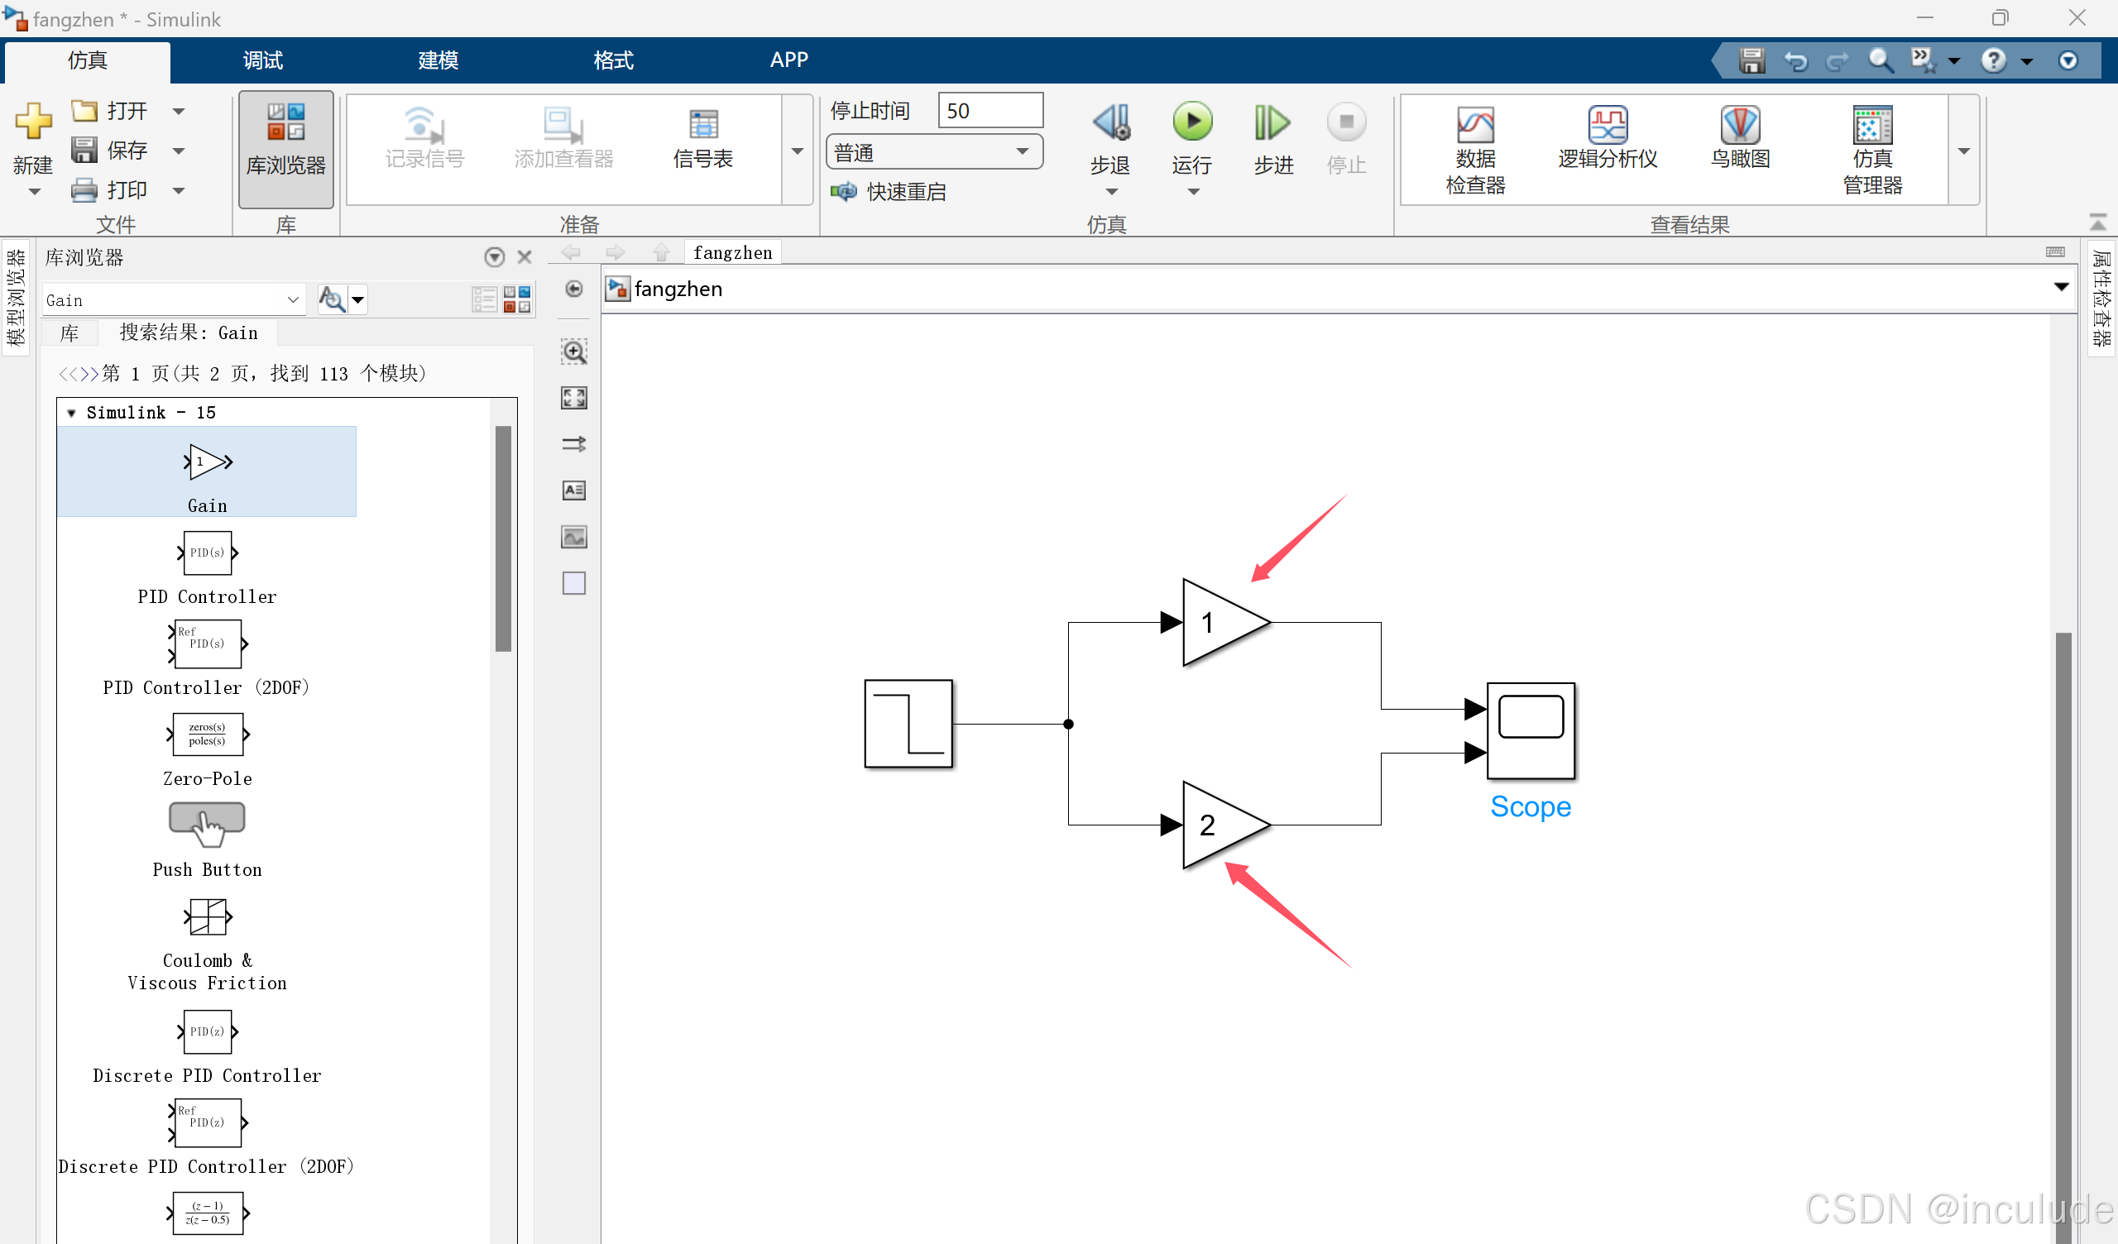Open the Signal Table (信号表)
2118x1244 pixels.
702,139
